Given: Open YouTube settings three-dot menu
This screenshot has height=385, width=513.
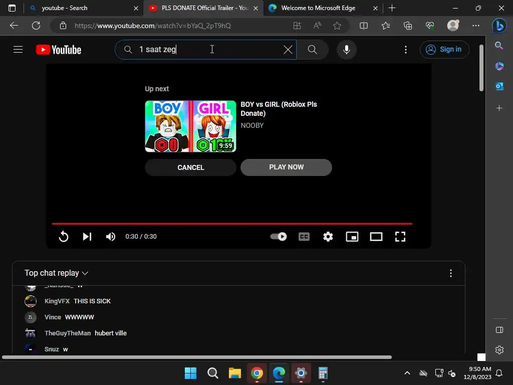Looking at the screenshot, I should 406,50.
